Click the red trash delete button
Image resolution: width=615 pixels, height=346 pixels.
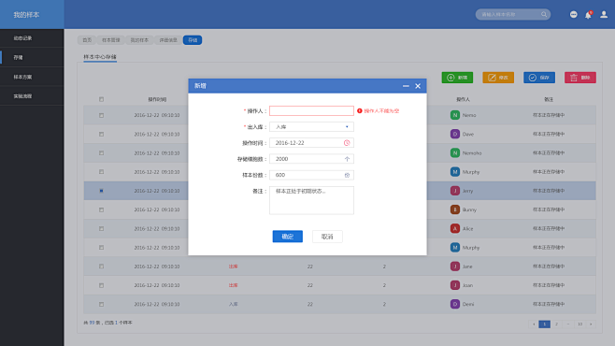pyautogui.click(x=580, y=78)
